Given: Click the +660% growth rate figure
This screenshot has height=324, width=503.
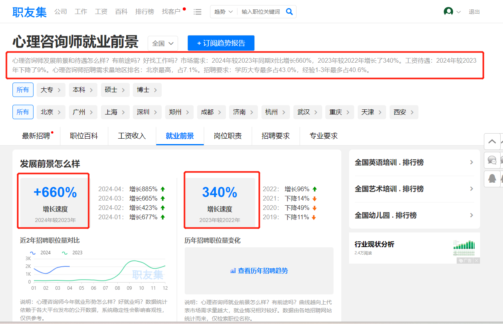Looking at the screenshot, I should coord(55,192).
